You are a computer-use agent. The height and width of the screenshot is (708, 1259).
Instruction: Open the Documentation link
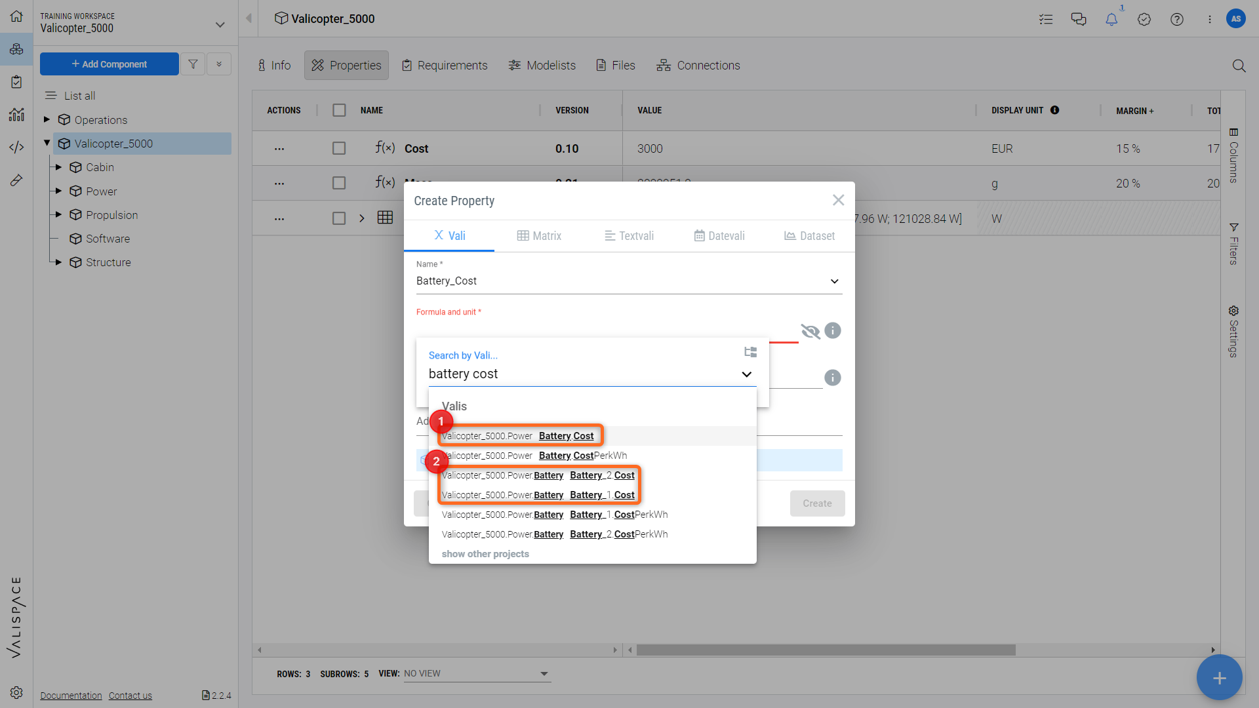click(x=71, y=696)
